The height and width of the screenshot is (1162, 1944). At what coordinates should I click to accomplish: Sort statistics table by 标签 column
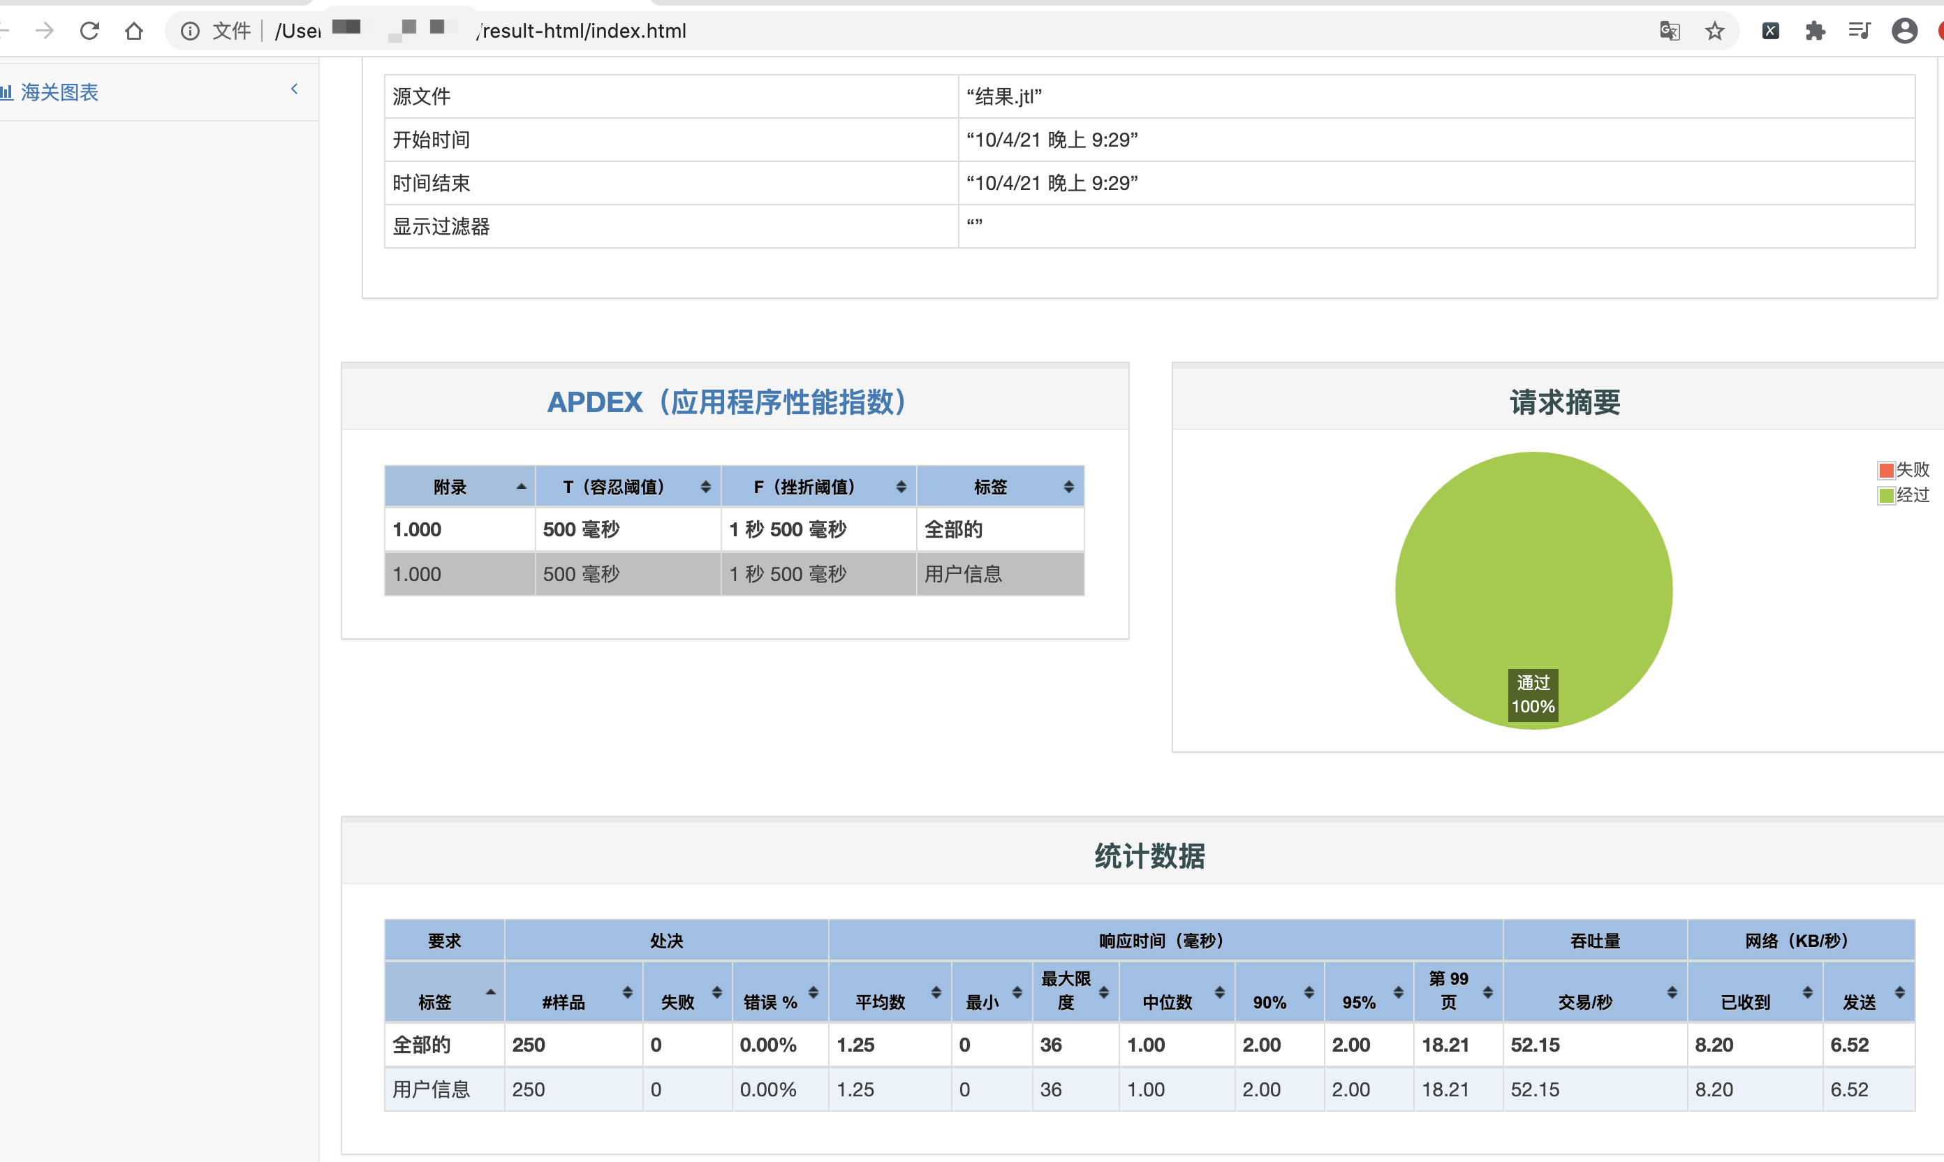[x=444, y=992]
